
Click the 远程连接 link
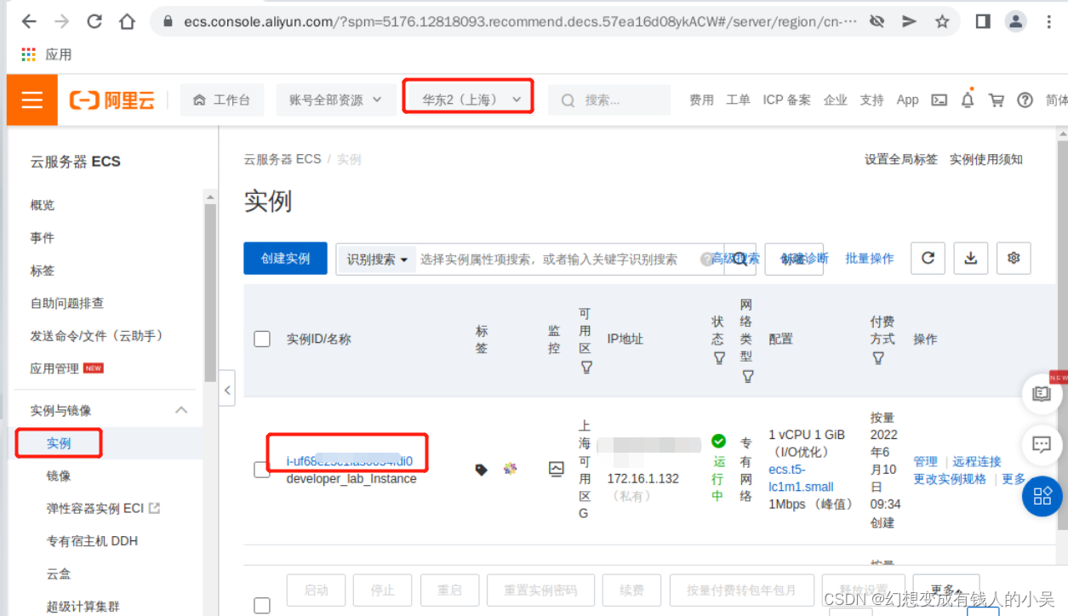click(x=975, y=460)
